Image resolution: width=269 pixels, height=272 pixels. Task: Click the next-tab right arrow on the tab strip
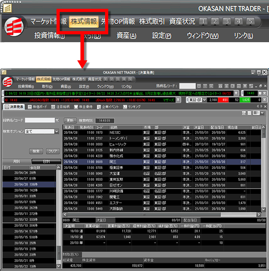(x=261, y=106)
